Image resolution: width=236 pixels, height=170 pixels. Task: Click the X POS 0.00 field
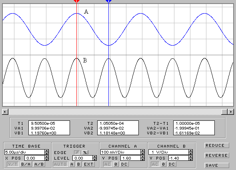click(x=35, y=158)
